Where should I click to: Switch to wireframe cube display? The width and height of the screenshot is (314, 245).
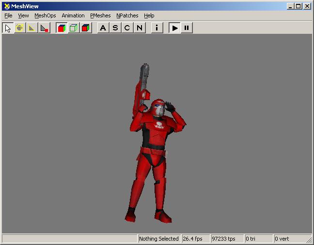pyautogui.click(x=74, y=28)
